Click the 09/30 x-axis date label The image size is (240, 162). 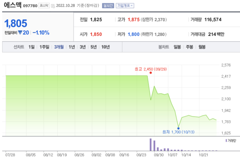[159, 155]
